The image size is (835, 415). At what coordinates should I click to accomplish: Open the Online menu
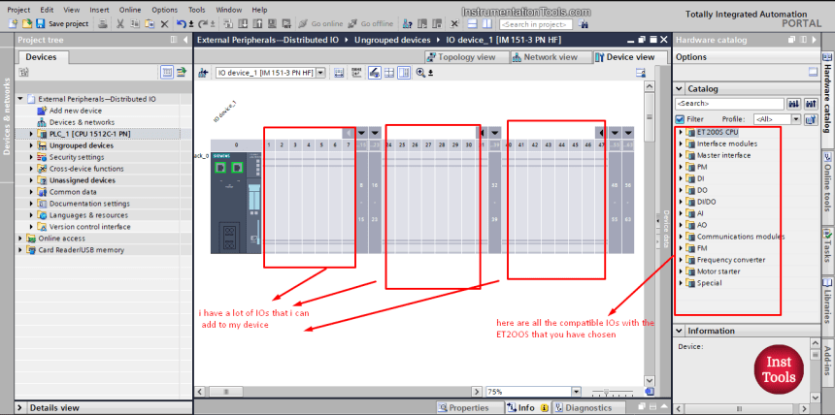coord(130,10)
